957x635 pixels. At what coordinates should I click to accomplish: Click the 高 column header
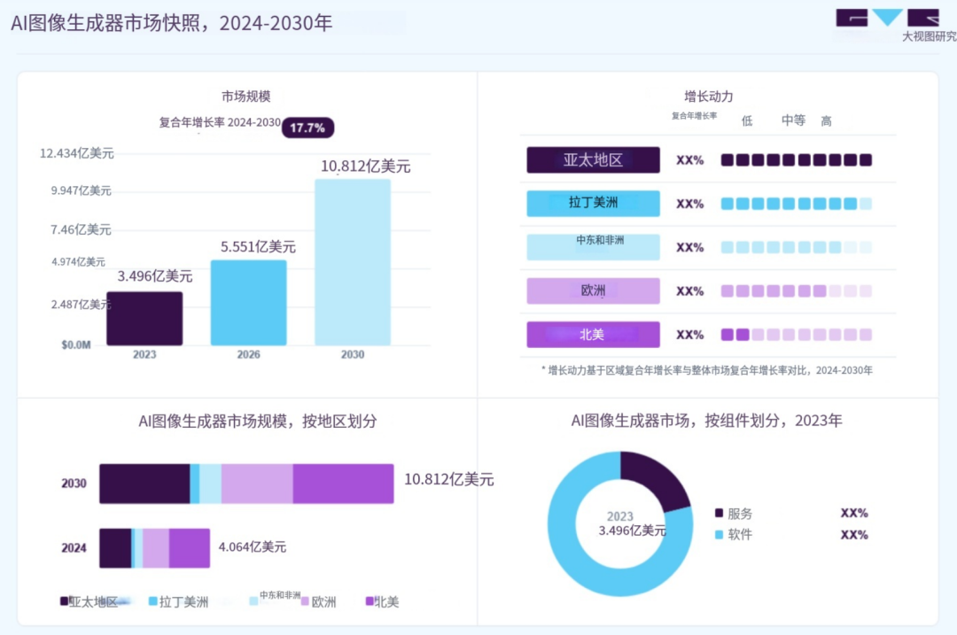click(827, 120)
